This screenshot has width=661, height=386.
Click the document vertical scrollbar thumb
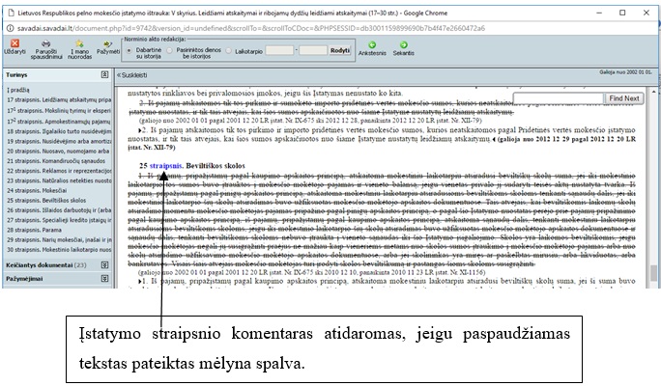click(x=654, y=273)
